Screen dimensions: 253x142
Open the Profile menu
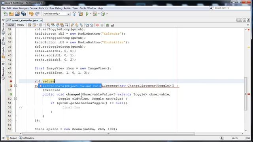[67, 8]
